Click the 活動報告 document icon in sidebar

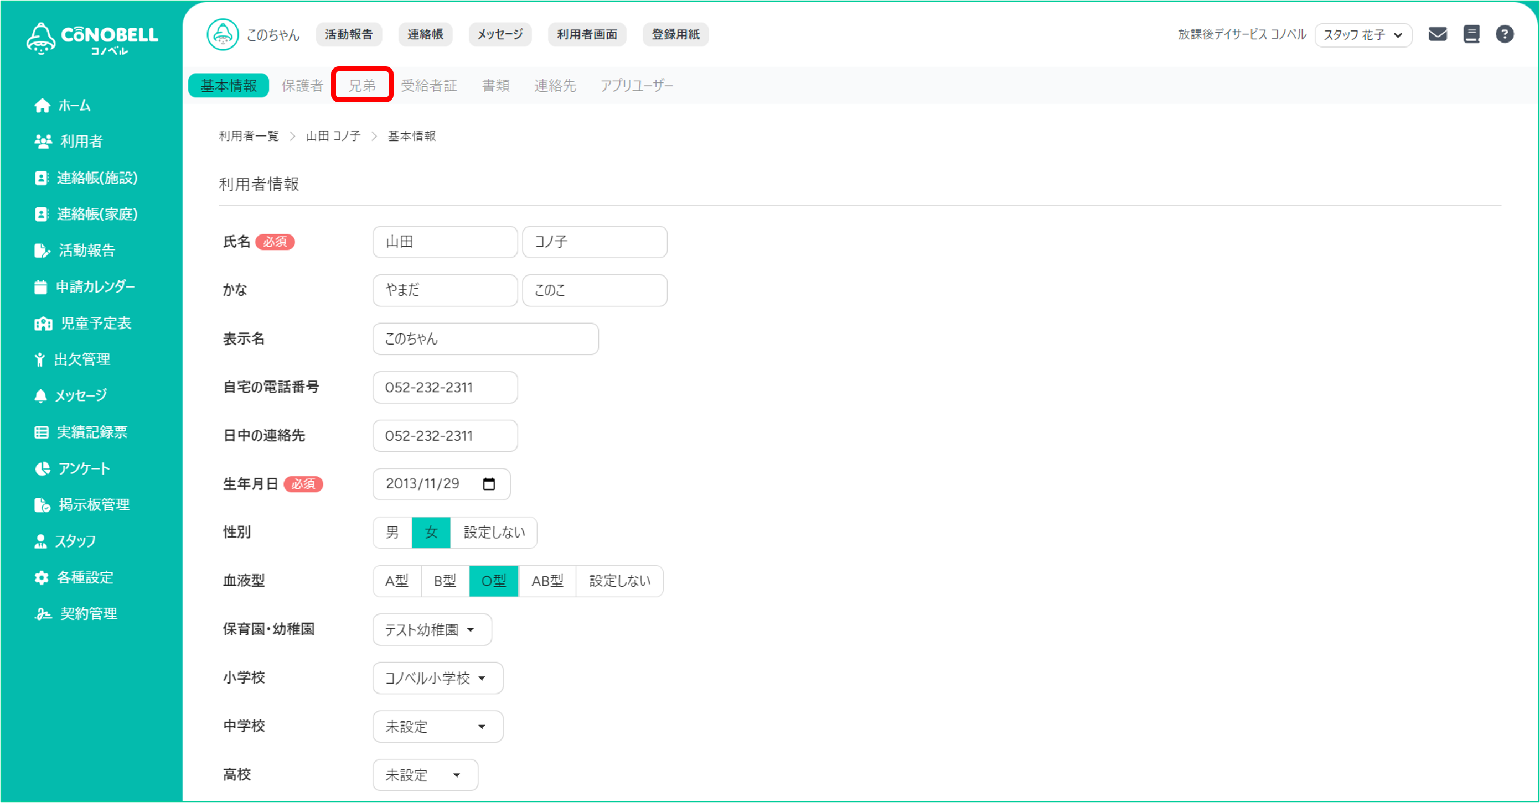pyautogui.click(x=42, y=251)
